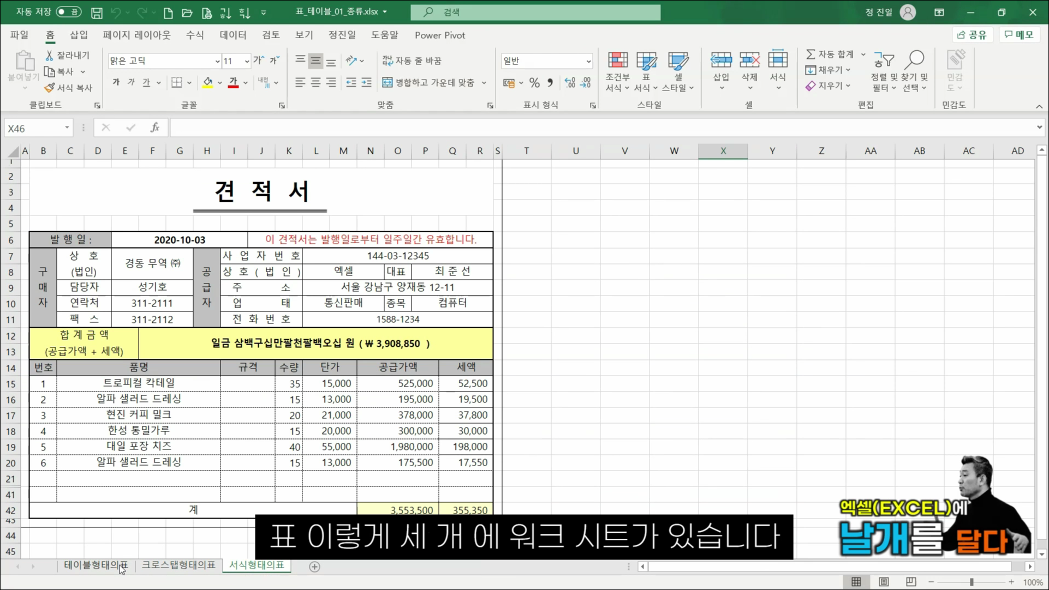Open the 크로스탭형태의표 sheet tab
This screenshot has width=1049, height=590.
tap(178, 565)
